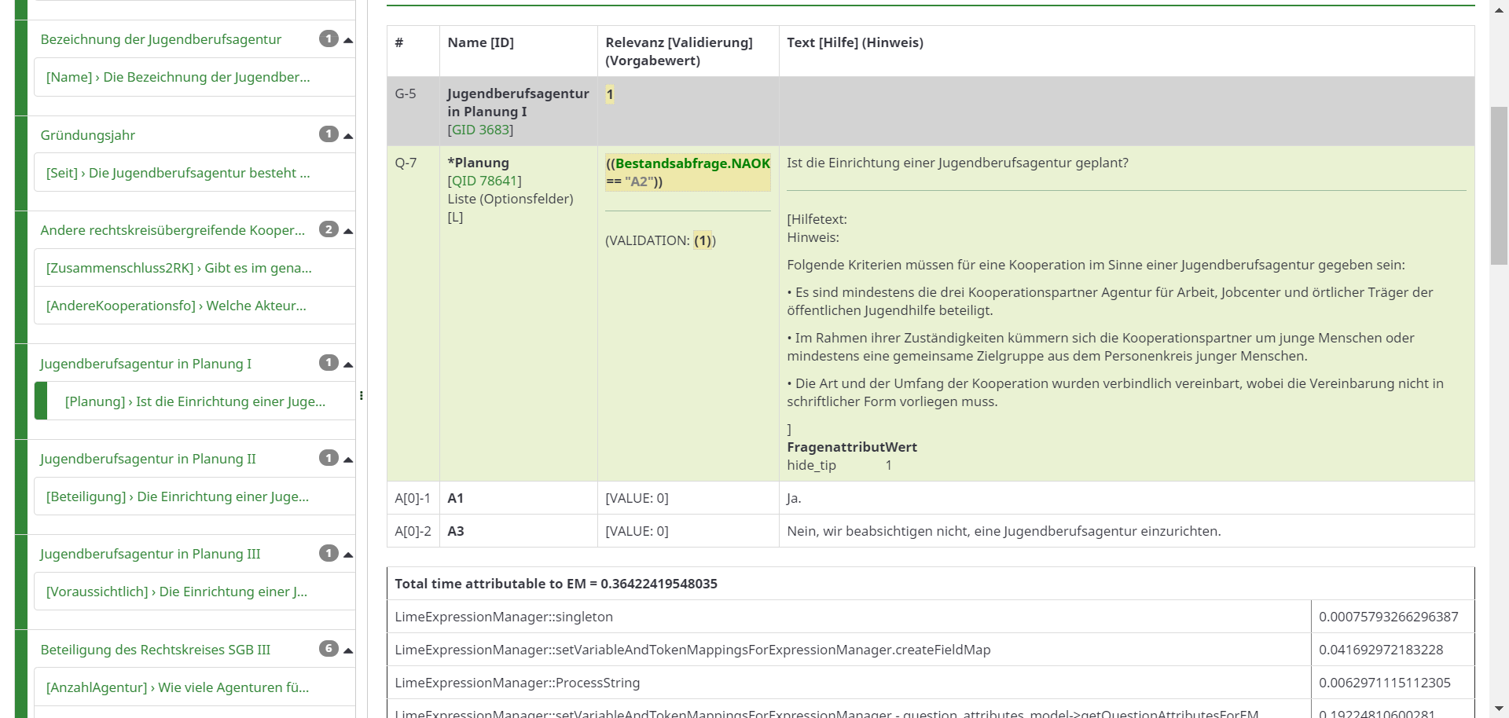
Task: Collapse Beteiligung des Rechtskreises SGB III arrow
Action: 348,650
